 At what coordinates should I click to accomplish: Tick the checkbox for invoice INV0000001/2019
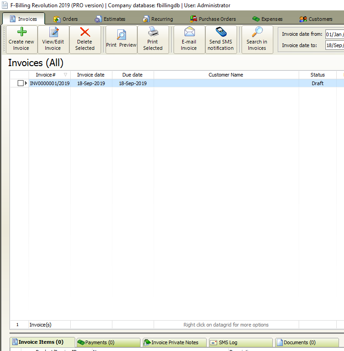(x=20, y=83)
